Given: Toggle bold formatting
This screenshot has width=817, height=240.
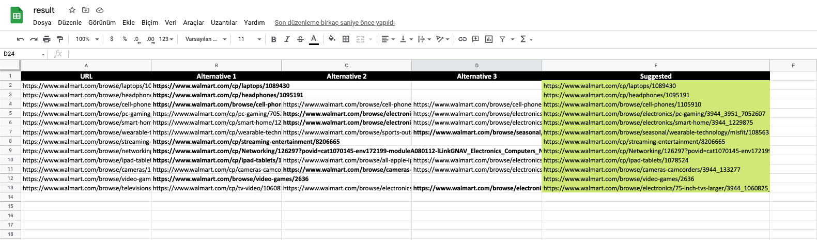Looking at the screenshot, I should pyautogui.click(x=274, y=39).
